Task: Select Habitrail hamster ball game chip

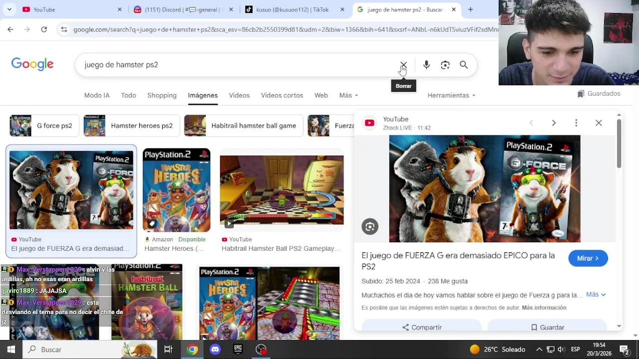Action: 243,126
